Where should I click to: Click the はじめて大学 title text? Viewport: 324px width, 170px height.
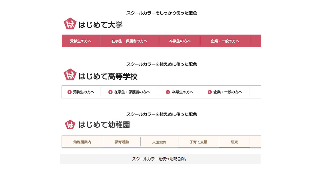[x=100, y=25]
